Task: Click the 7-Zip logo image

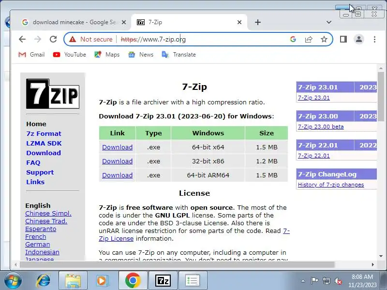Action: tap(53, 94)
